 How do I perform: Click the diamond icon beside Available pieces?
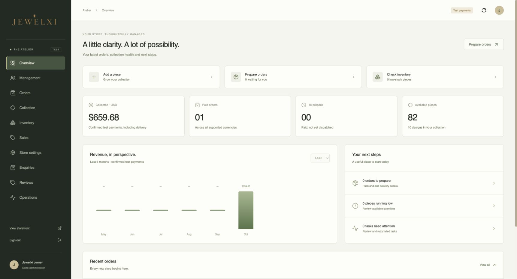coord(410,105)
